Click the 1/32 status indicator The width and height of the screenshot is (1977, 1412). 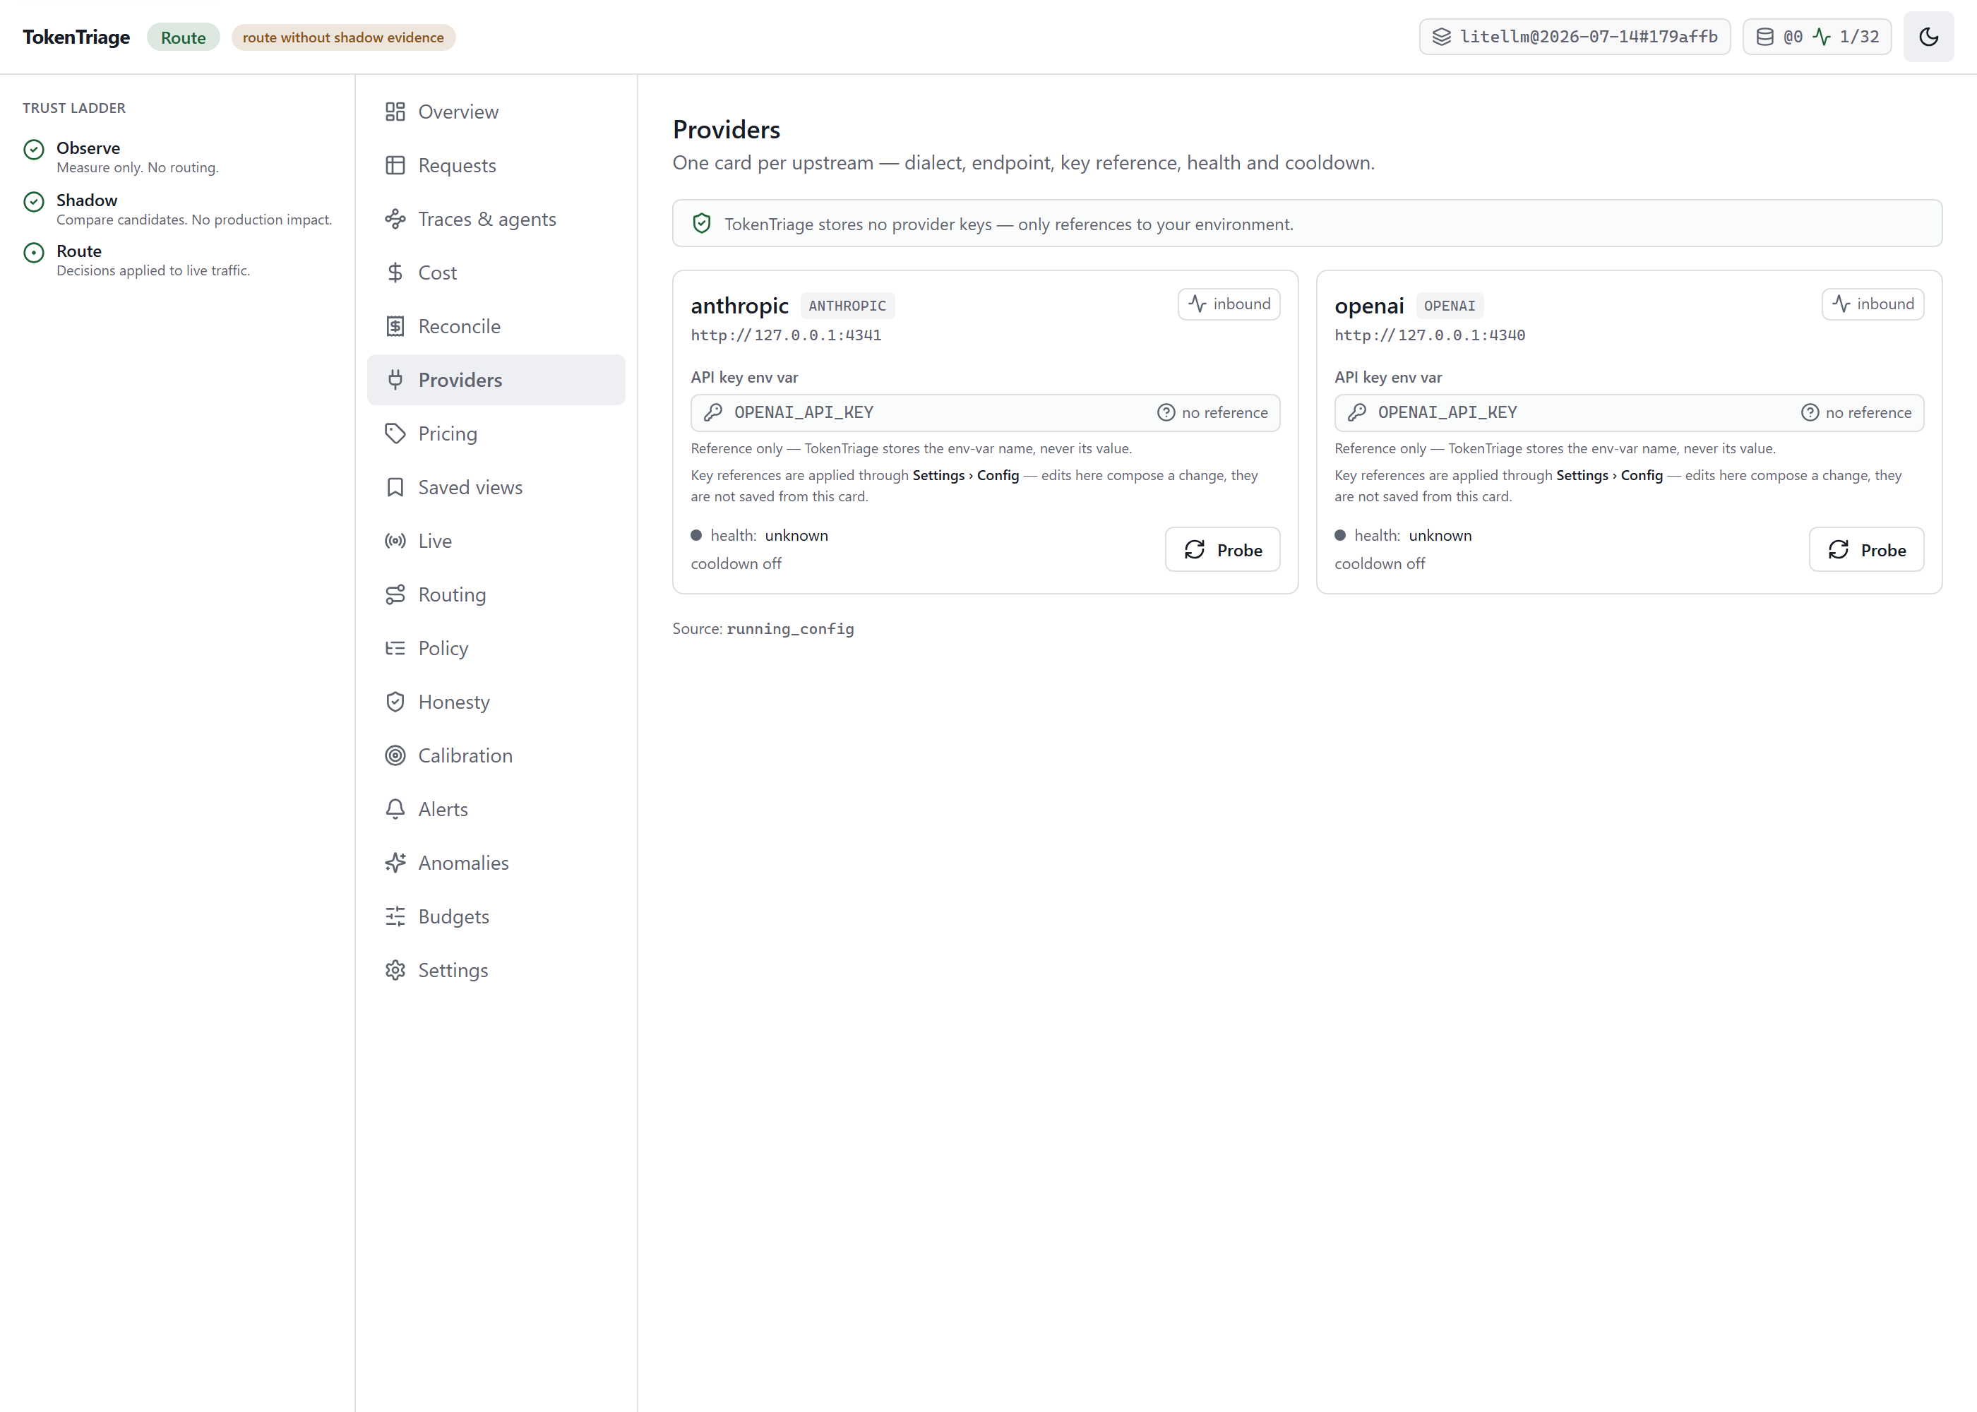[x=1817, y=37]
